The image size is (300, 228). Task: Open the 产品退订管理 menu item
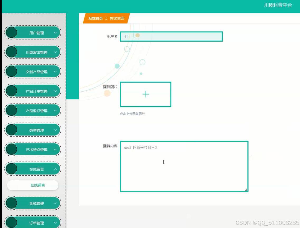tap(33, 111)
